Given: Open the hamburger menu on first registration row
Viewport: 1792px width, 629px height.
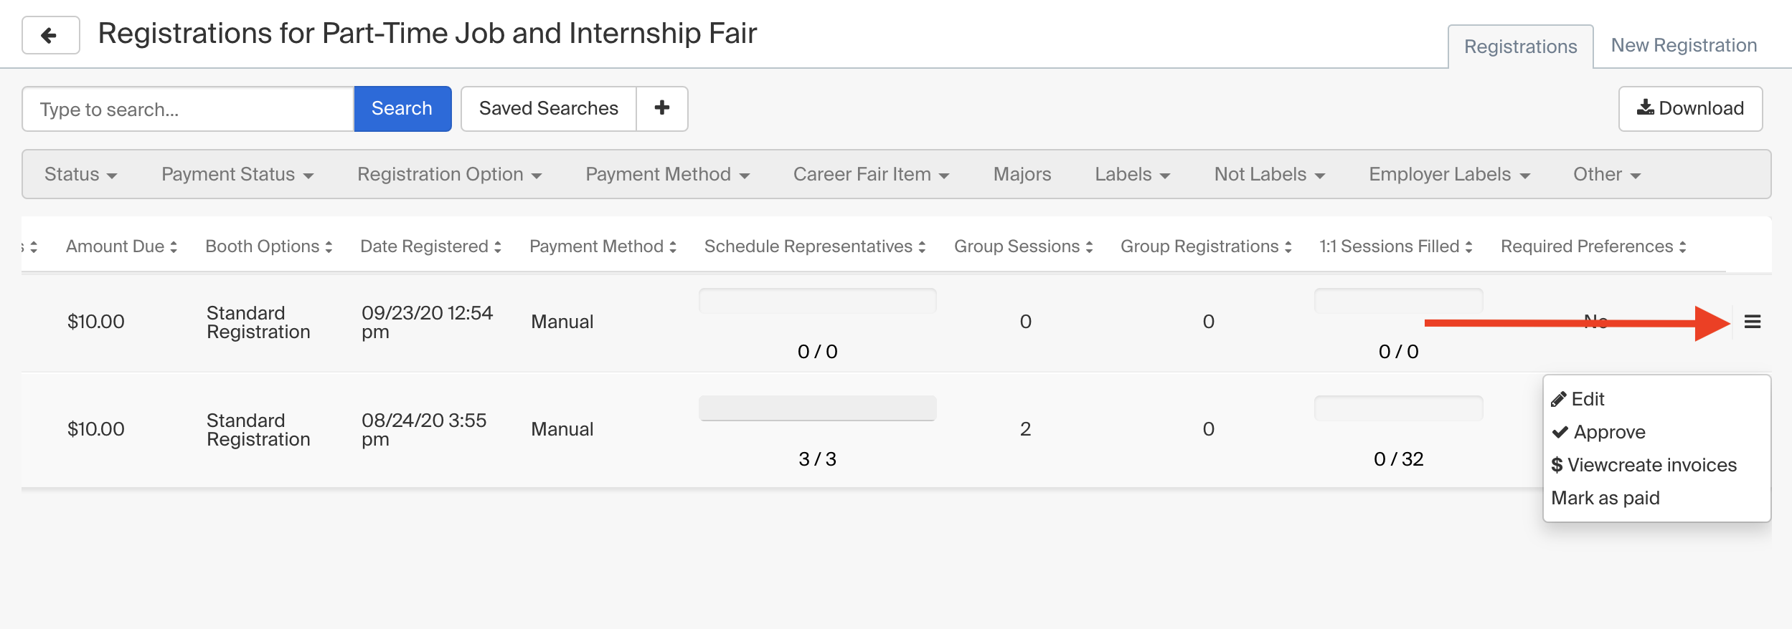Looking at the screenshot, I should pos(1752,322).
